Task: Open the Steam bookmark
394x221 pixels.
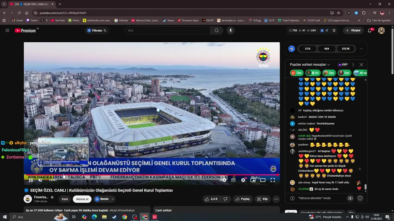Action: point(168,21)
